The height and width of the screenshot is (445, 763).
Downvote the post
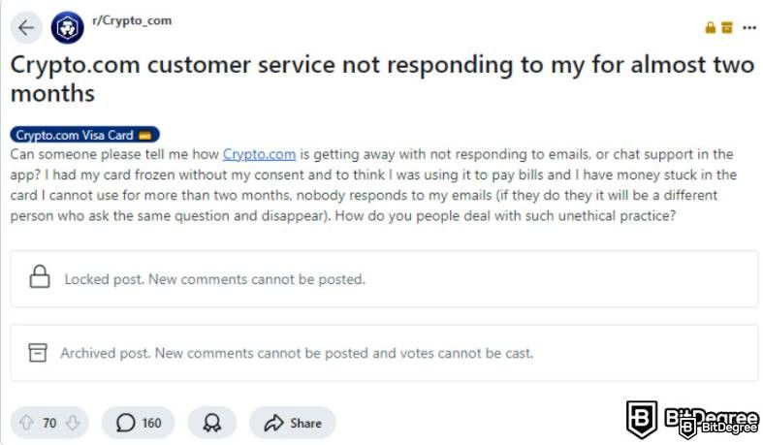(73, 423)
